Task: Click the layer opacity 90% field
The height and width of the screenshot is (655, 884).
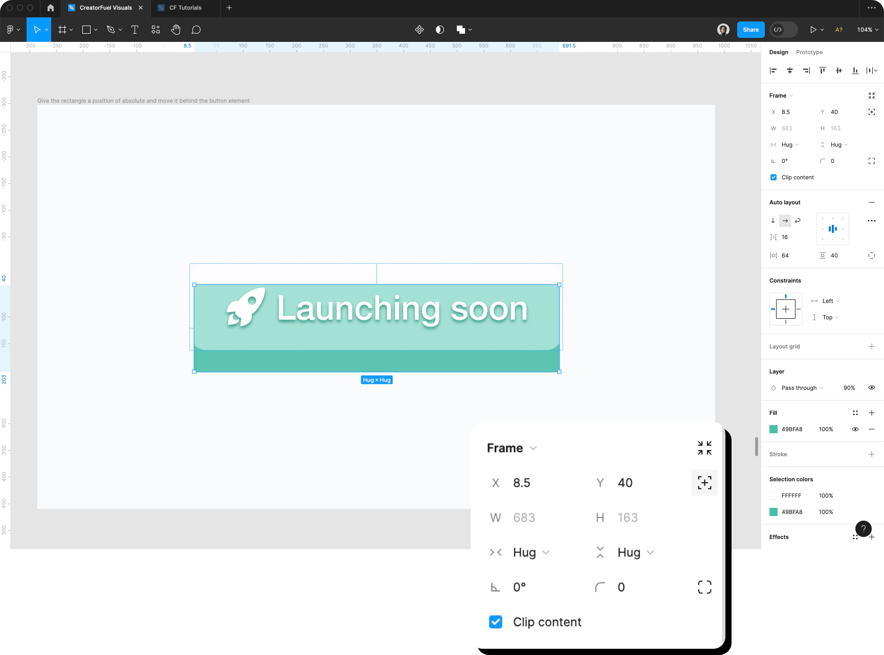Action: tap(849, 387)
